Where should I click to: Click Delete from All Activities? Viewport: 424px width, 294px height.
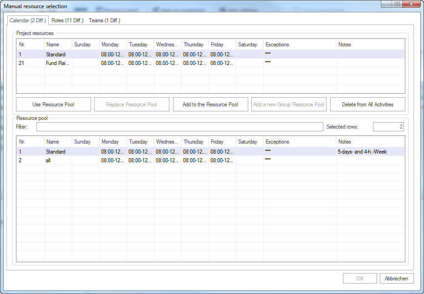[368, 105]
